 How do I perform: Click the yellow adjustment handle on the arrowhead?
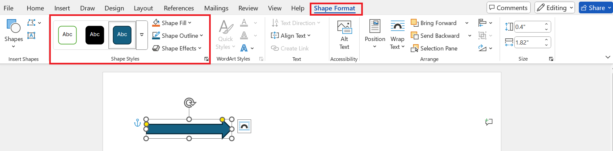click(222, 120)
